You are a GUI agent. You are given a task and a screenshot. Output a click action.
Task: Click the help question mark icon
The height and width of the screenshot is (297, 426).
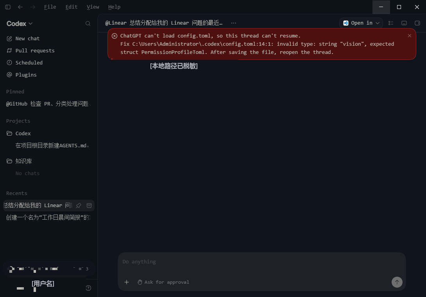pos(88,288)
